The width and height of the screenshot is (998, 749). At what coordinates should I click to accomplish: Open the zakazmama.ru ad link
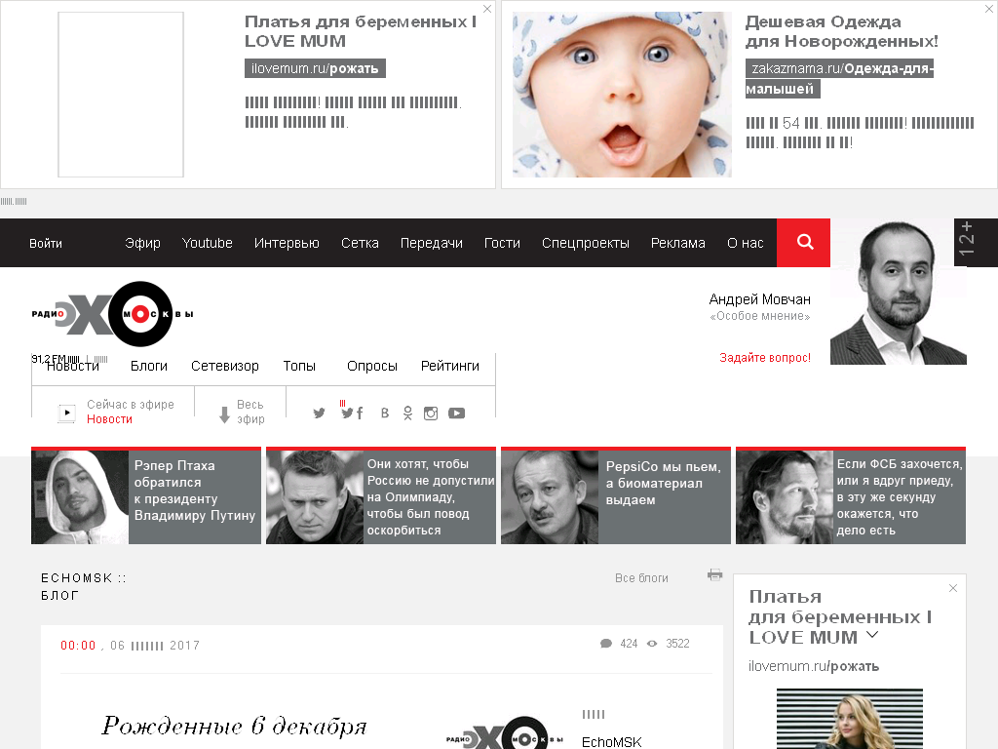click(839, 78)
